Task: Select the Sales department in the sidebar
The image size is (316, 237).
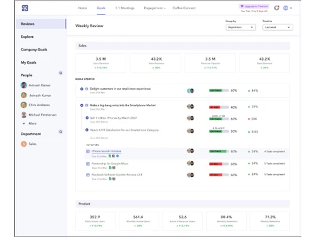Action: point(32,144)
